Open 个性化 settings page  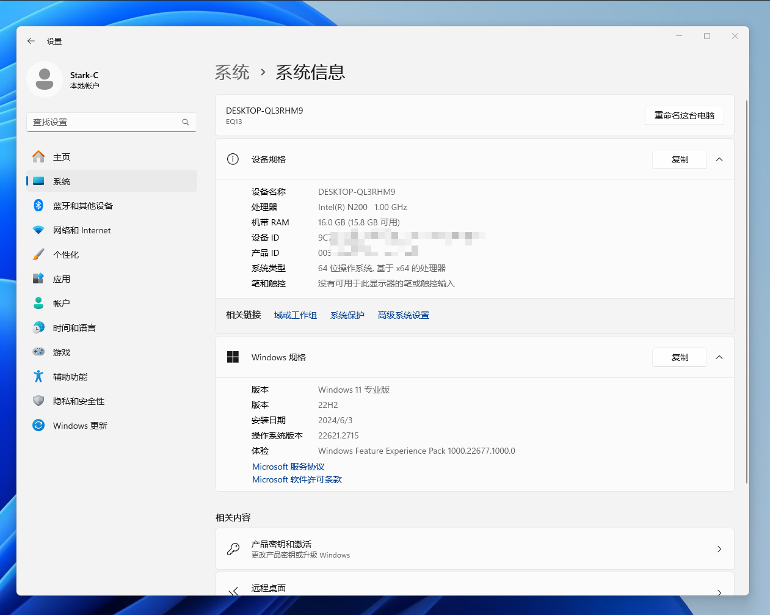(x=112, y=255)
